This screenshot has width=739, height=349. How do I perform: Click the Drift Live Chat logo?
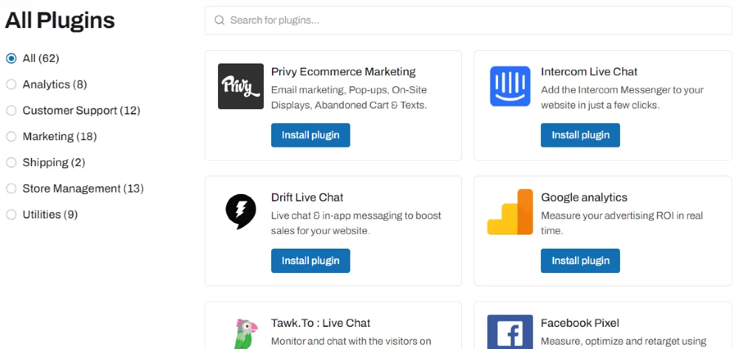[x=241, y=212]
